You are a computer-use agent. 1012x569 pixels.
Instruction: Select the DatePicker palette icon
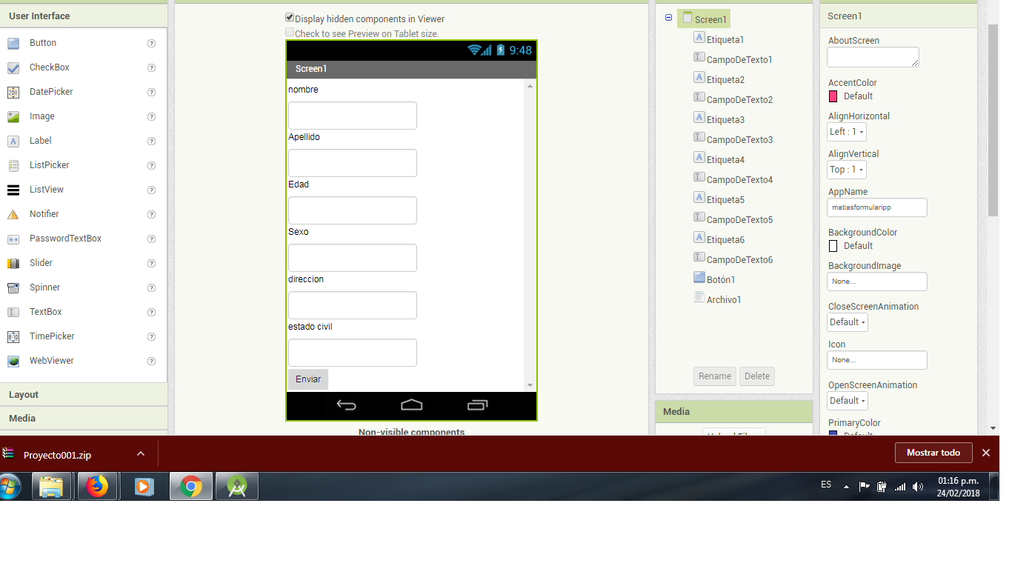click(13, 92)
